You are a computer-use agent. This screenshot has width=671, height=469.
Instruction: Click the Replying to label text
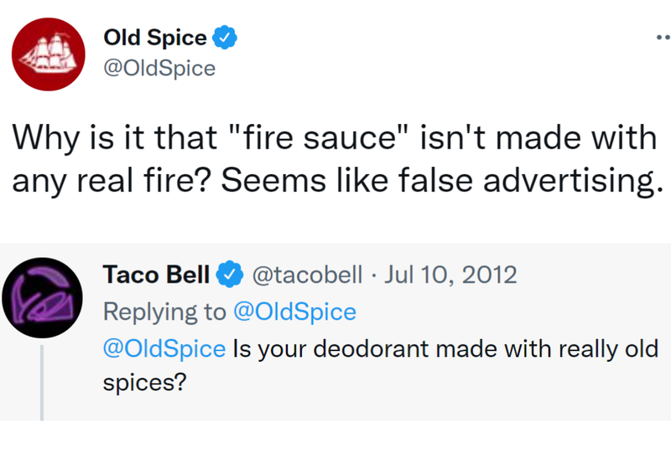point(164,312)
